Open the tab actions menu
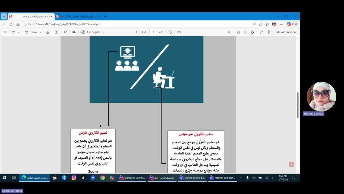 (x=4, y=16)
